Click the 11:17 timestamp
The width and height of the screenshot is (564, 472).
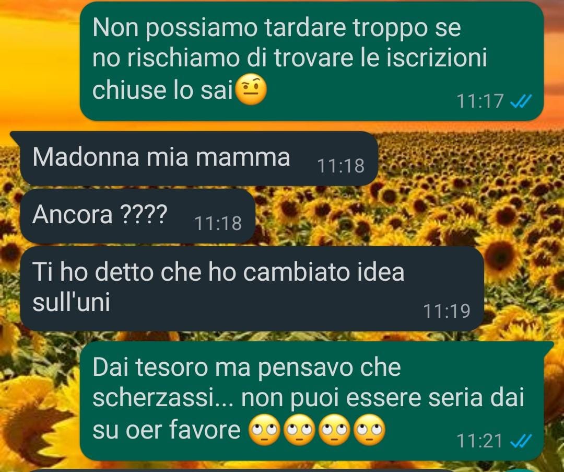point(480,101)
